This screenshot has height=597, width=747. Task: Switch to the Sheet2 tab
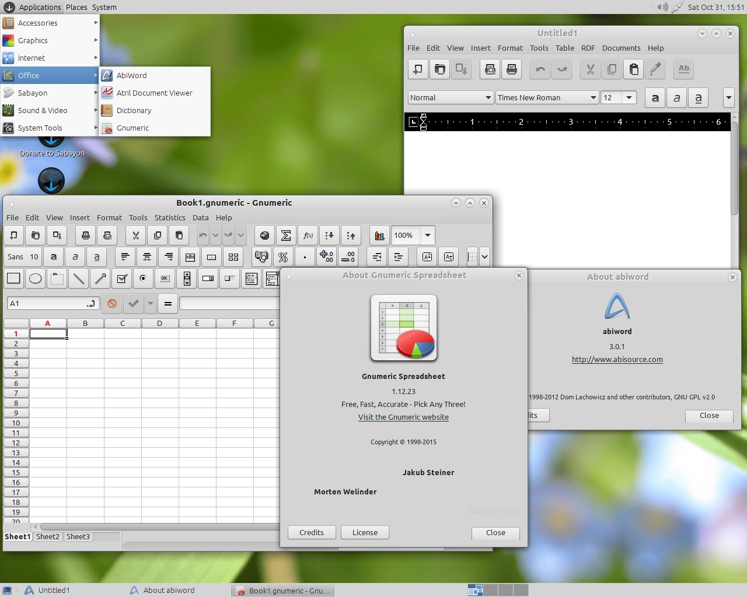click(x=48, y=536)
